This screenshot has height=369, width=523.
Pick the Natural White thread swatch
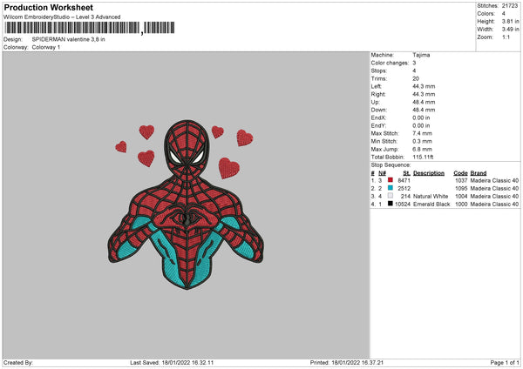click(x=391, y=196)
